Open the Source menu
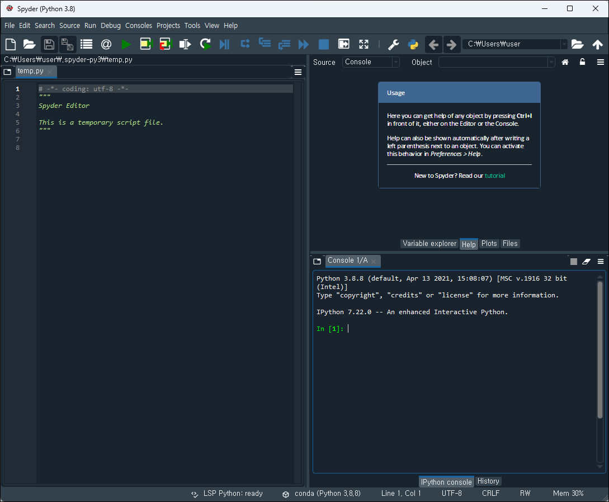This screenshot has height=502, width=609. [69, 25]
